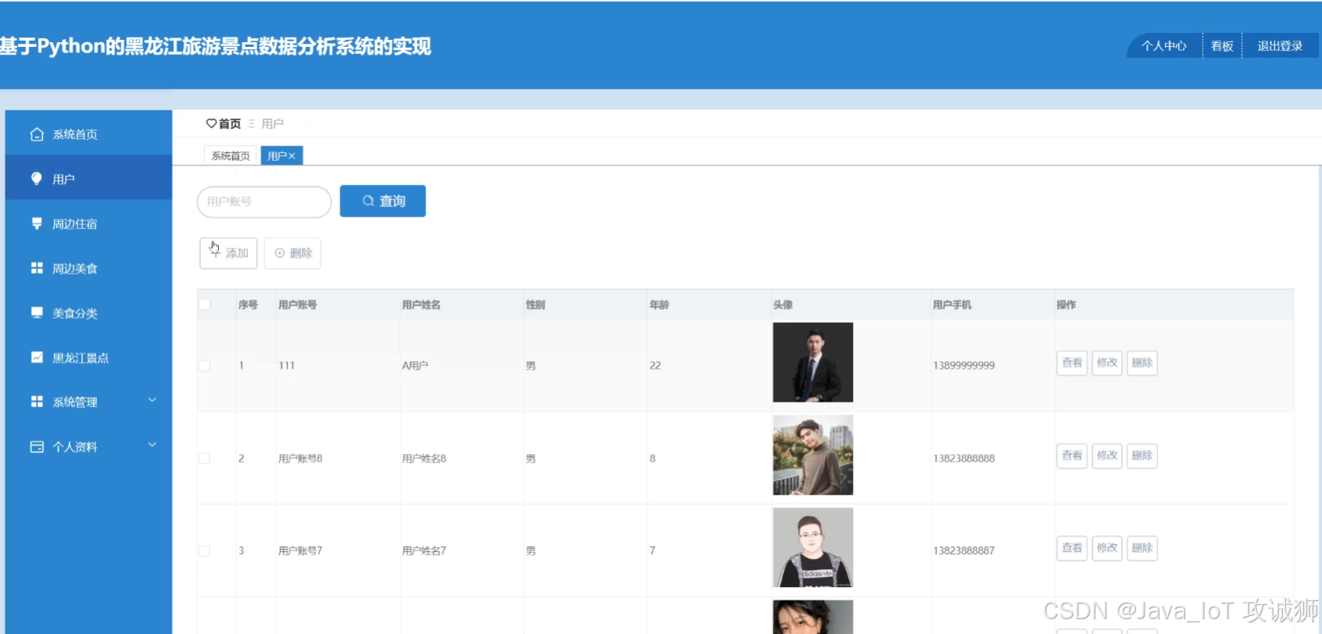This screenshot has height=634, width=1322.
Task: Click 删除 for 用户账号8
Action: click(1142, 456)
